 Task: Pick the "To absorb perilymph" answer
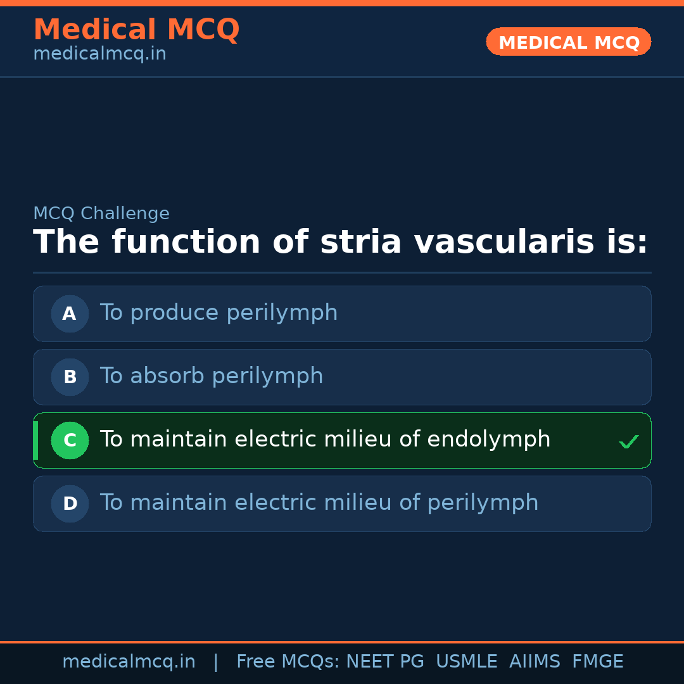coord(212,376)
